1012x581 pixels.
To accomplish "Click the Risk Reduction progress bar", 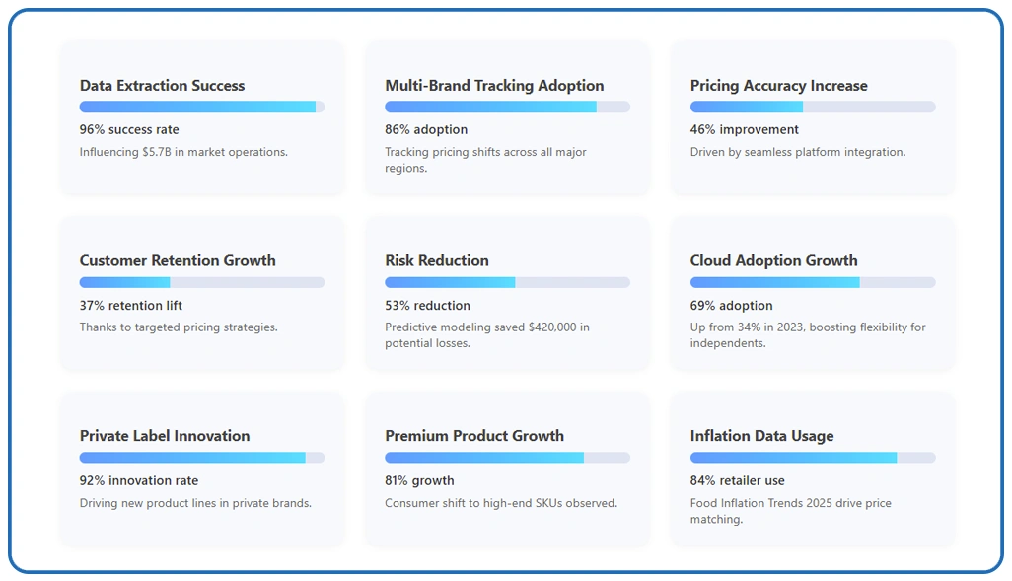I will (x=507, y=282).
